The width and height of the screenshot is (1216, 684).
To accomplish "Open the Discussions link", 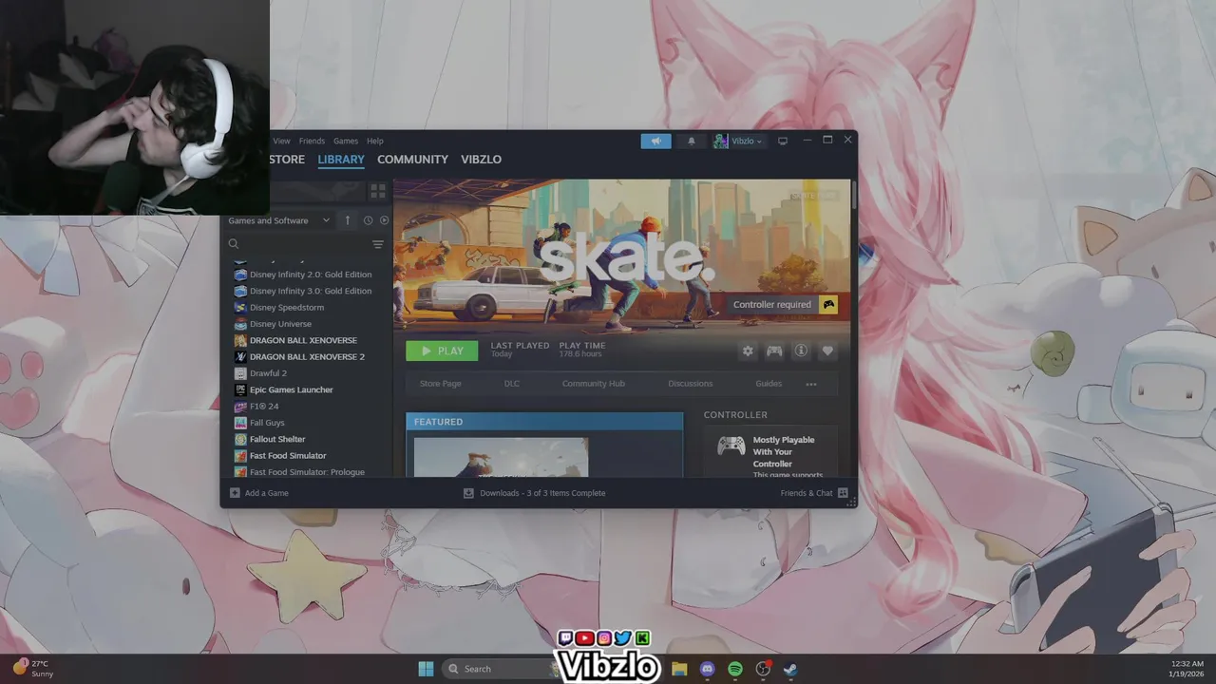I will click(691, 384).
